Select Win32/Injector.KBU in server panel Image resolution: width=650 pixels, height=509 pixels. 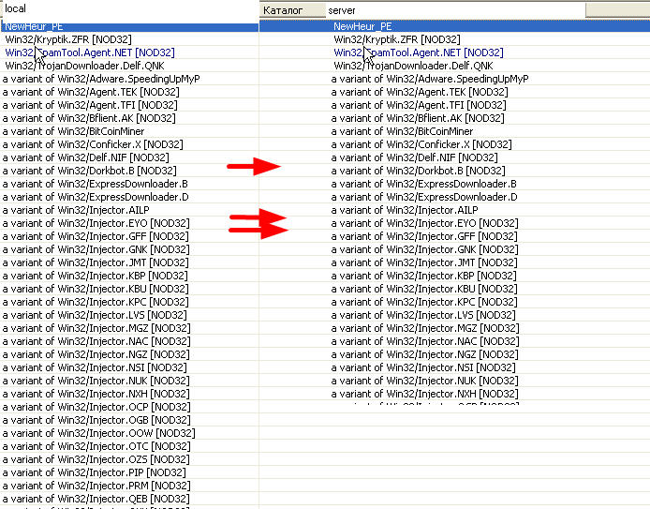pyautogui.click(x=424, y=289)
